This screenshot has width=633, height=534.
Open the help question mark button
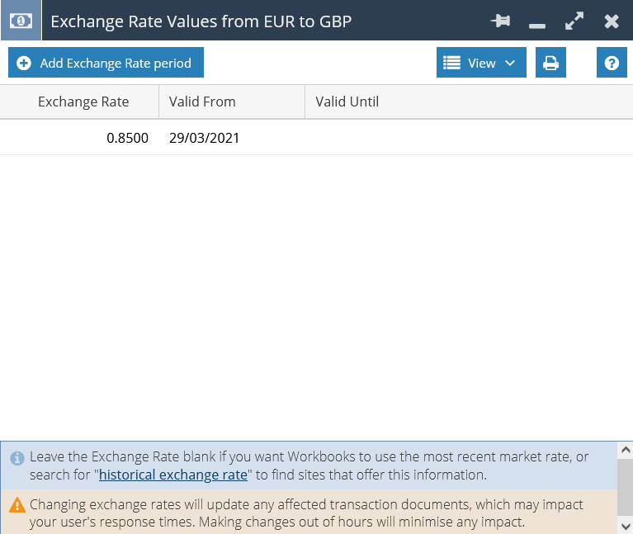tap(612, 63)
